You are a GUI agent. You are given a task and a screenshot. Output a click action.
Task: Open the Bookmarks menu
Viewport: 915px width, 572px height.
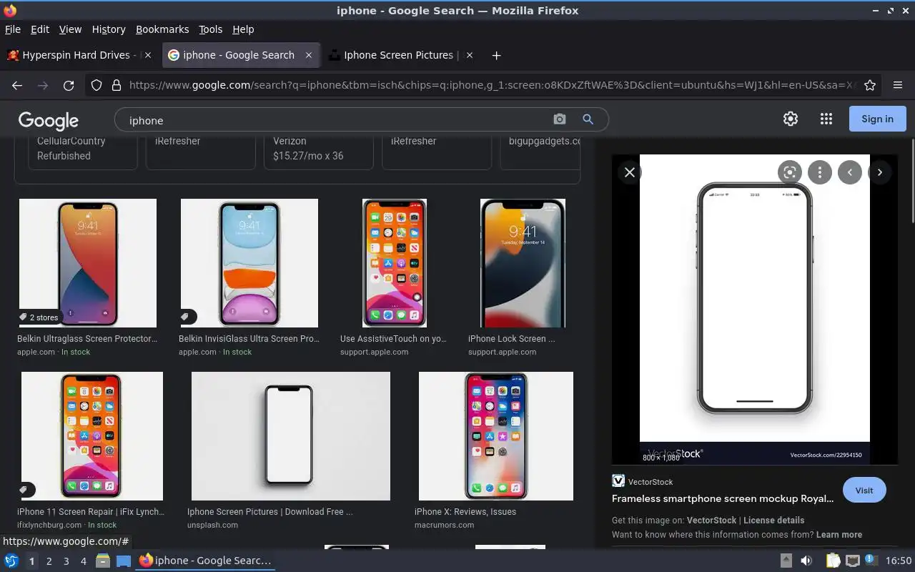pyautogui.click(x=162, y=29)
